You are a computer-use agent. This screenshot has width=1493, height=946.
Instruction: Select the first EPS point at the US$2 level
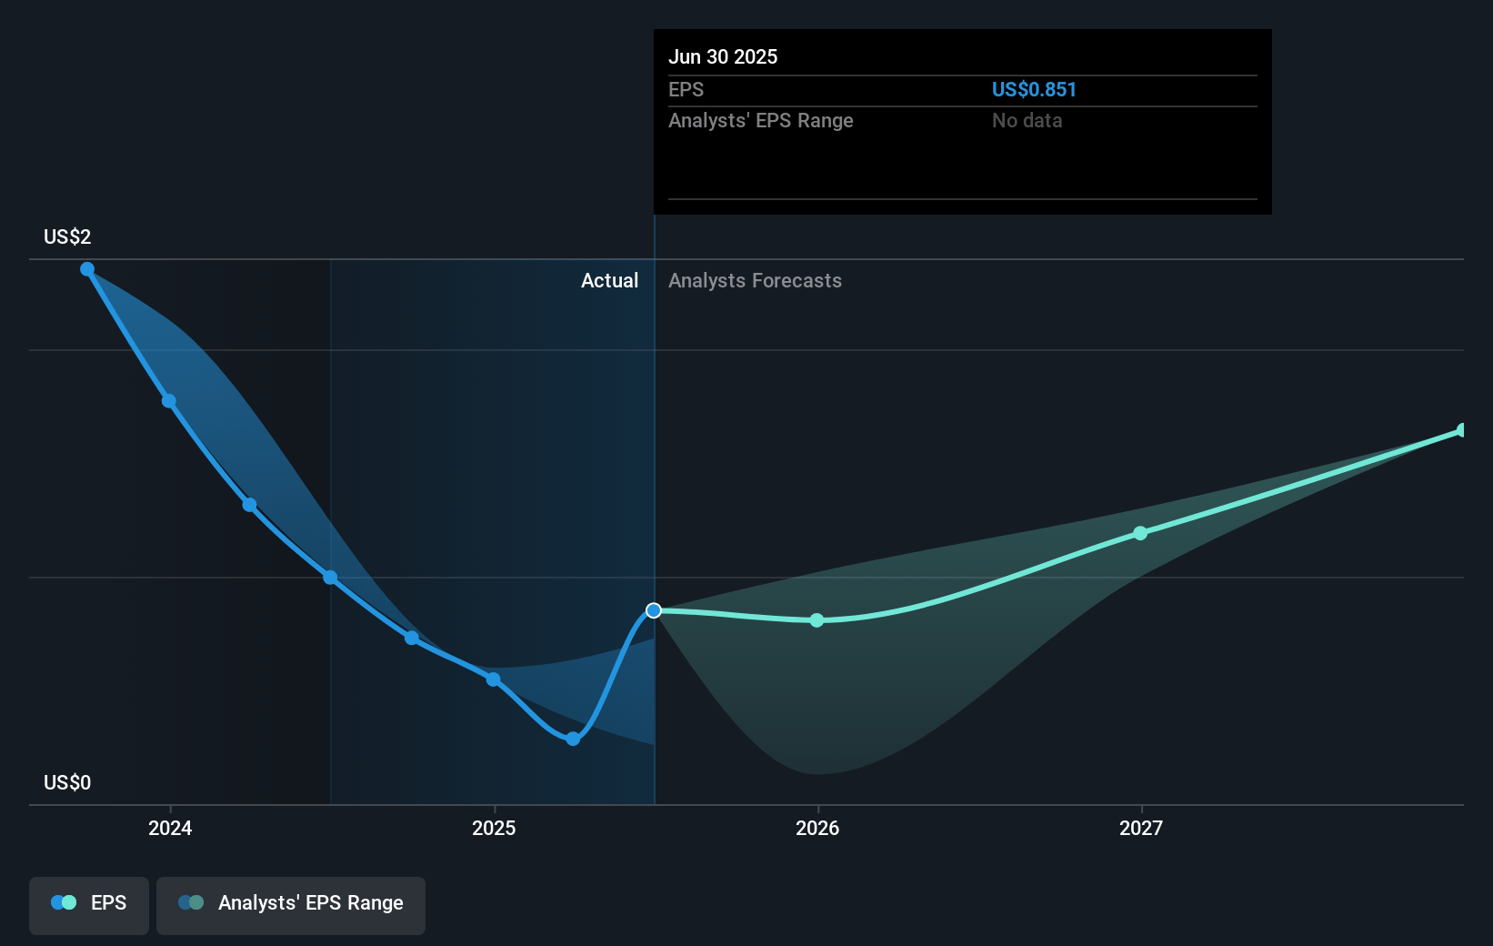pyautogui.click(x=87, y=269)
